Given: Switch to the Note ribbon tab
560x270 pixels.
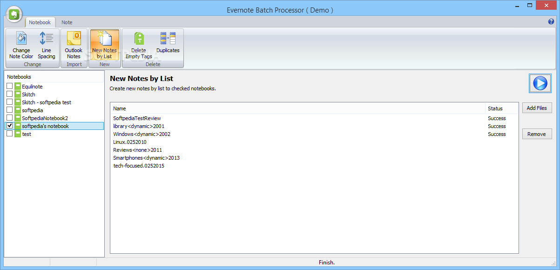Looking at the screenshot, I should 67,22.
